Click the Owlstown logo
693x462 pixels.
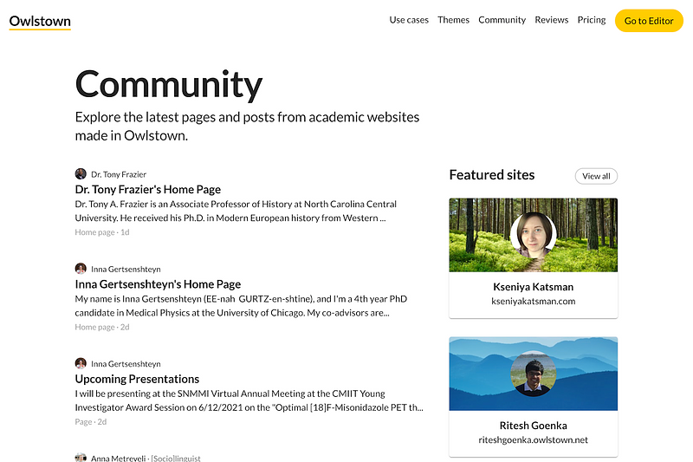click(x=40, y=21)
